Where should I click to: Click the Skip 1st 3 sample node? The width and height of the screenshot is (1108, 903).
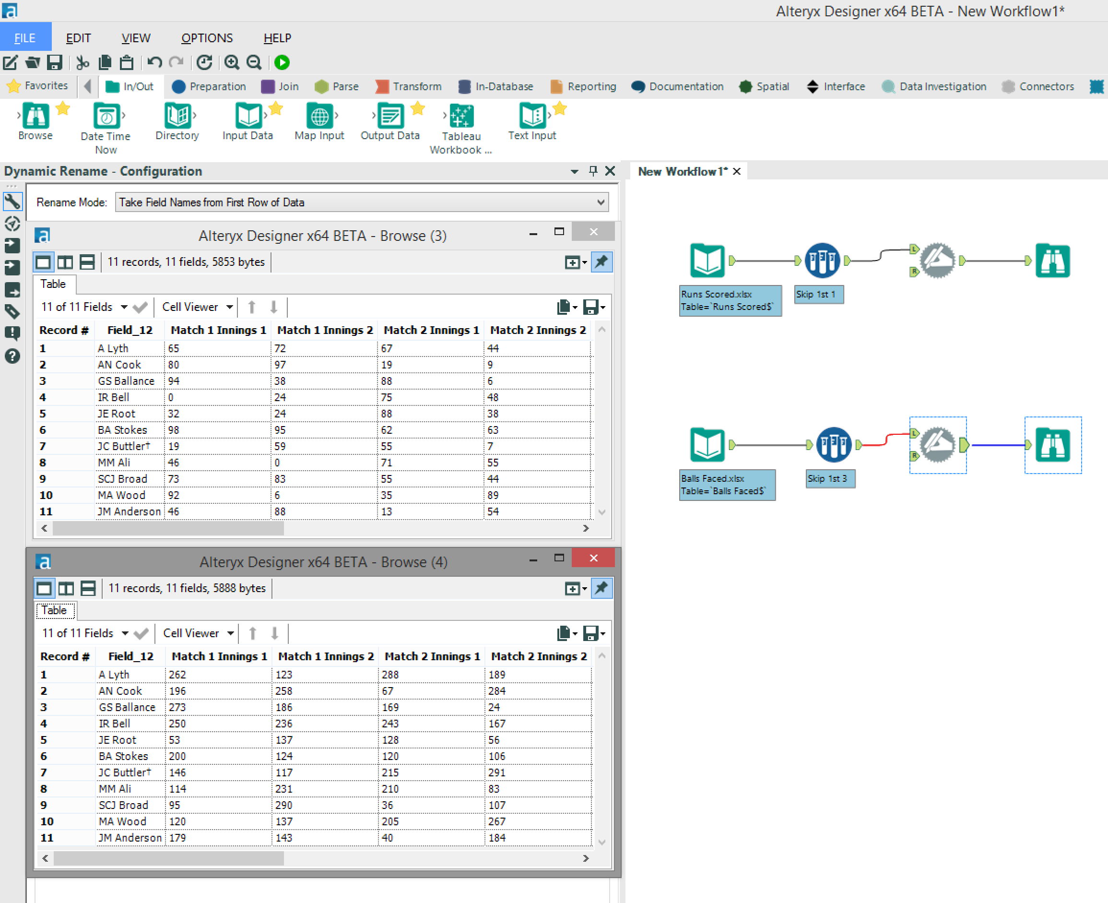pos(834,445)
